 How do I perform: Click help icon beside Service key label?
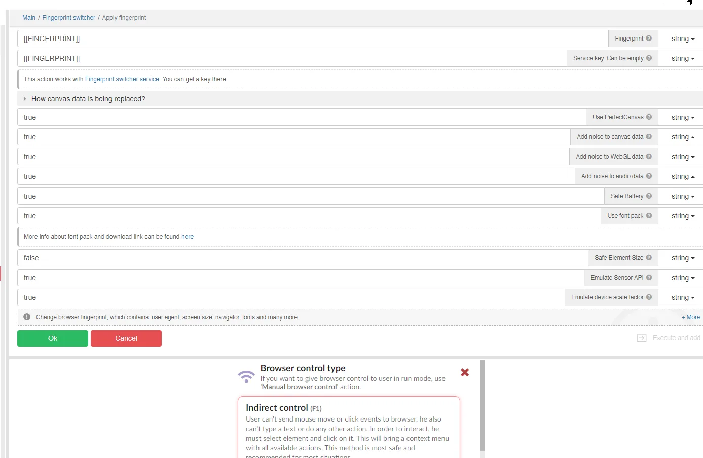point(649,58)
